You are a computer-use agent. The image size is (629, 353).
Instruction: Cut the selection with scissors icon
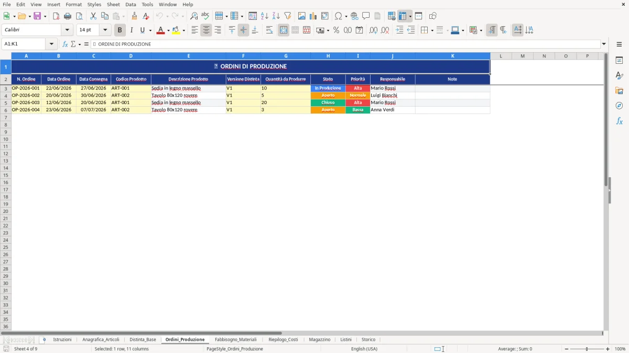pyautogui.click(x=93, y=16)
